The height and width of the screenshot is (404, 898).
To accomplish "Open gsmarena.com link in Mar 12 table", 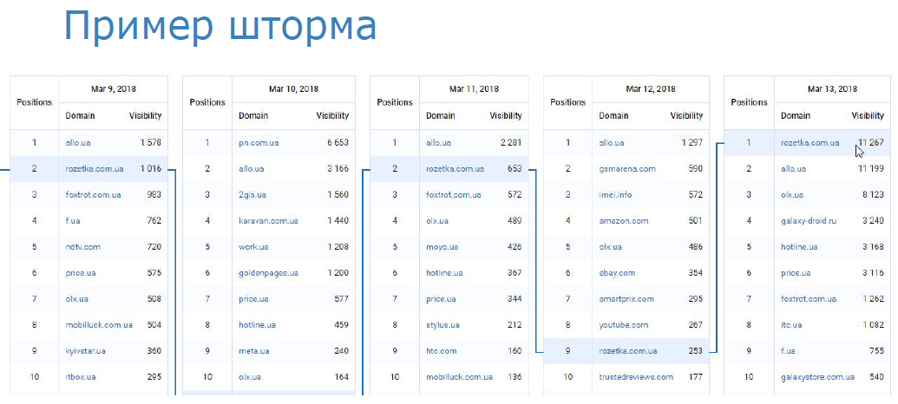I will [627, 169].
